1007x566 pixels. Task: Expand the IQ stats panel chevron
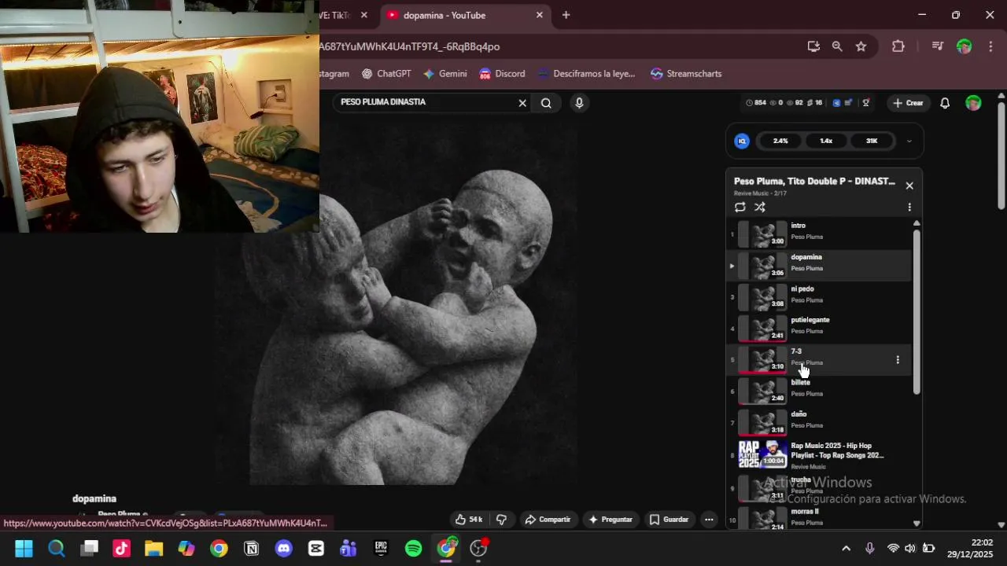(909, 141)
